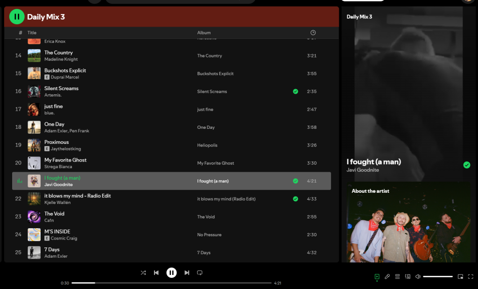Open the Heliopolis album link

click(207, 145)
